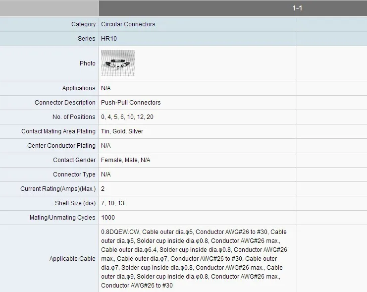Click the Contact Gender label
Image resolution: width=367 pixels, height=292 pixels.
(74, 160)
